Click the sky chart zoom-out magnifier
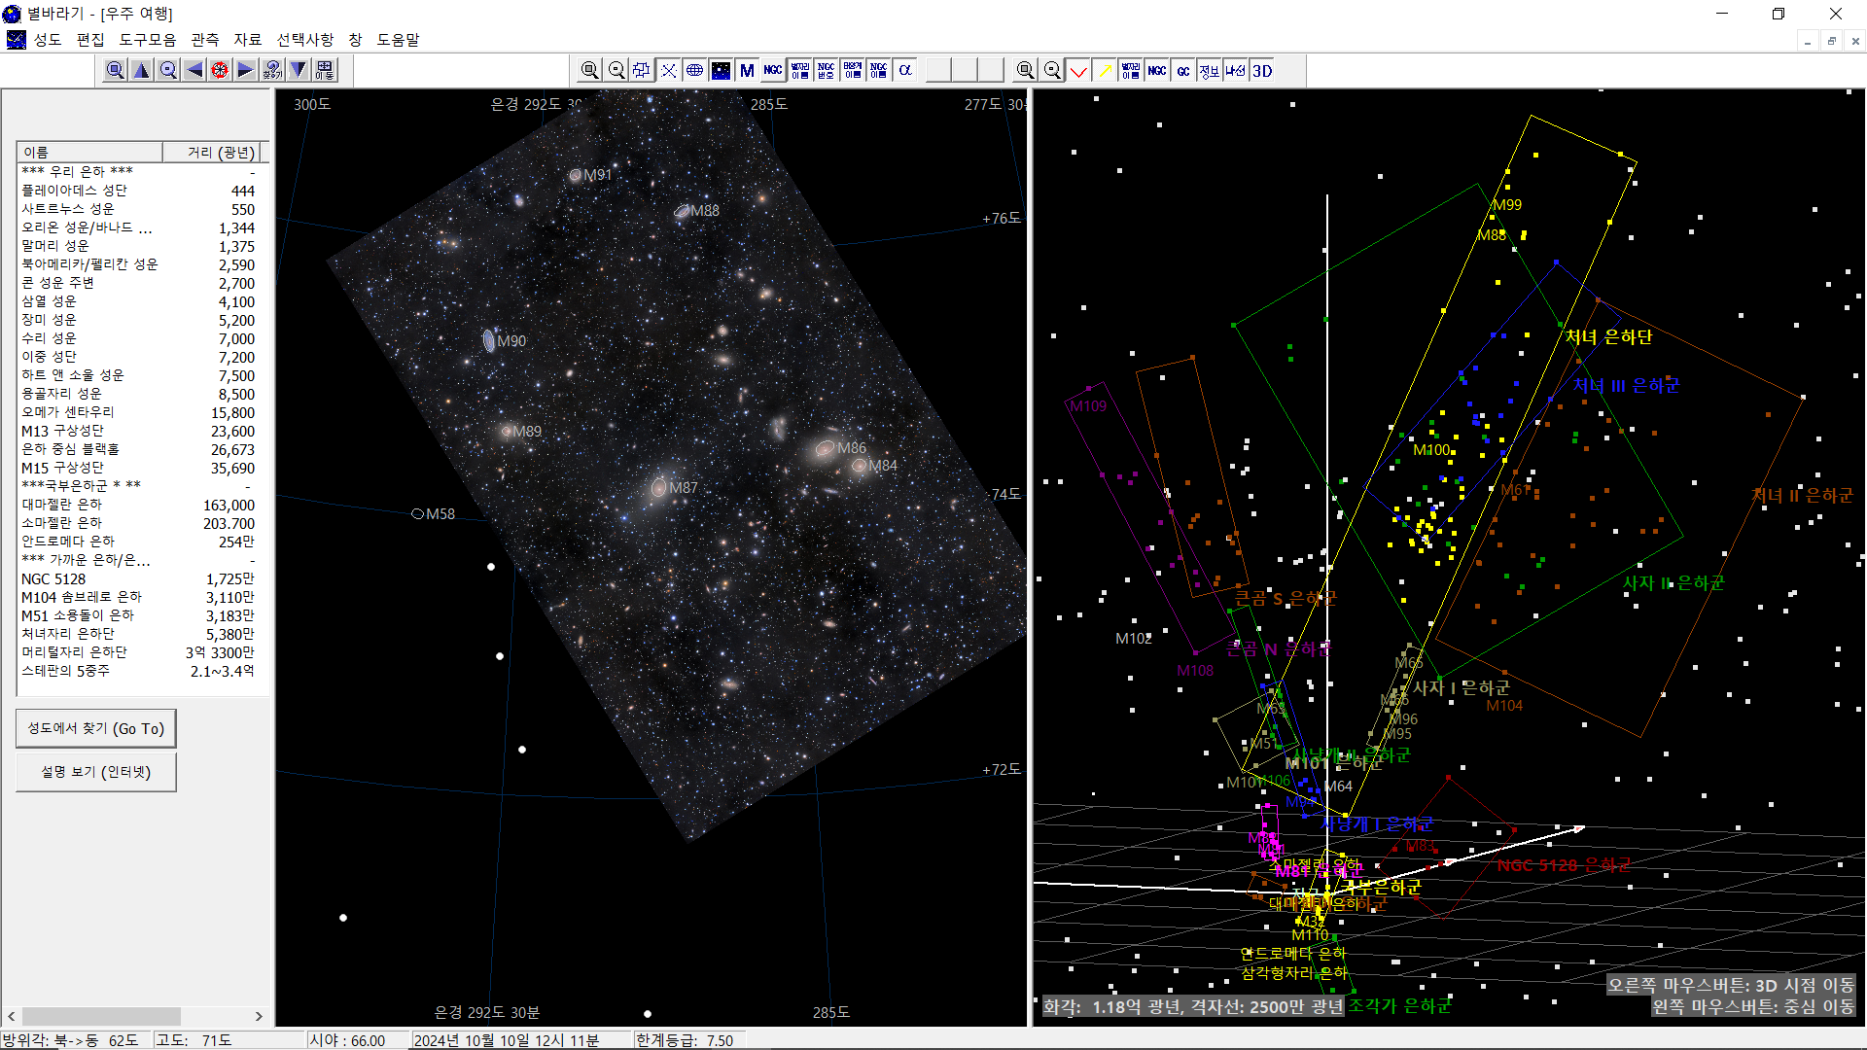This screenshot has height=1050, width=1867. pos(616,70)
